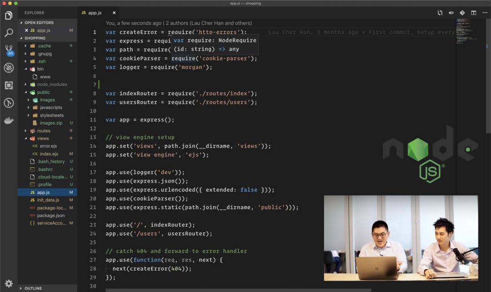Open error.ejs in the views folder
491x292 pixels.
pyautogui.click(x=48, y=146)
